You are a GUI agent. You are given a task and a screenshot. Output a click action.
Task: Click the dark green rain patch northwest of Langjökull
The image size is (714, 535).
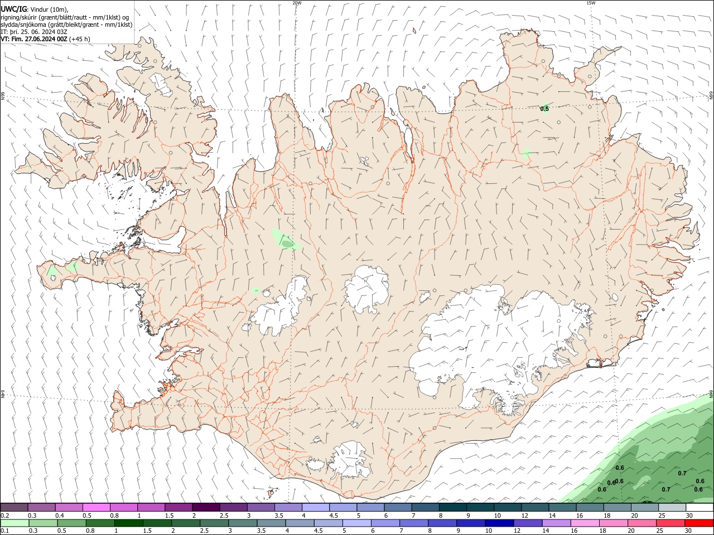287,244
